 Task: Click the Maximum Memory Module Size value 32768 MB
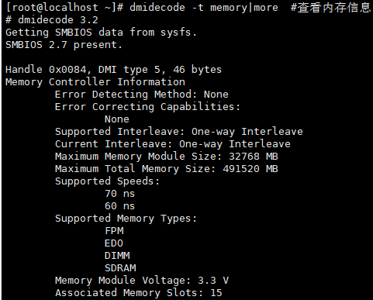pyautogui.click(x=254, y=157)
